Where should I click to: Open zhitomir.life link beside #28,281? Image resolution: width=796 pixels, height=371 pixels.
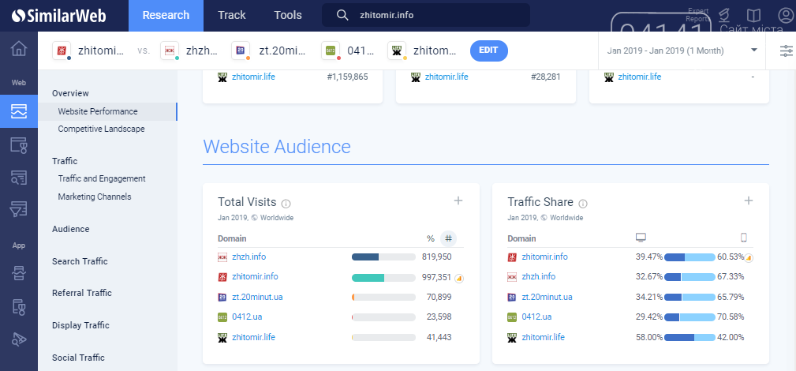point(447,77)
